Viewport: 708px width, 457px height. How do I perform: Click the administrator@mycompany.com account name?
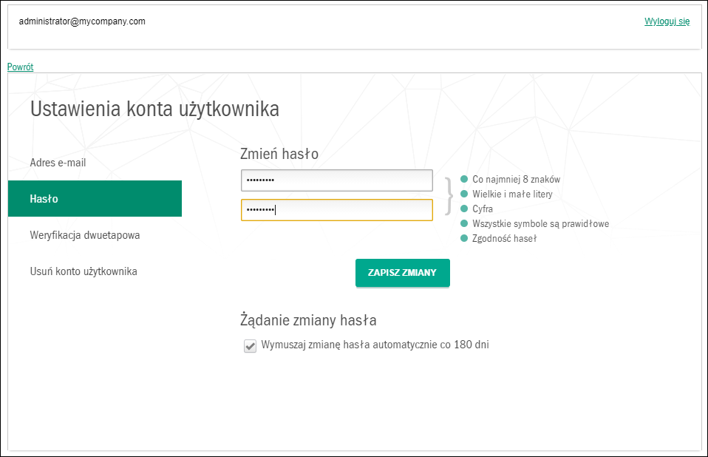click(x=82, y=21)
